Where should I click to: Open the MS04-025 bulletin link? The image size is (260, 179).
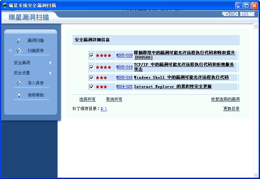click(x=124, y=87)
